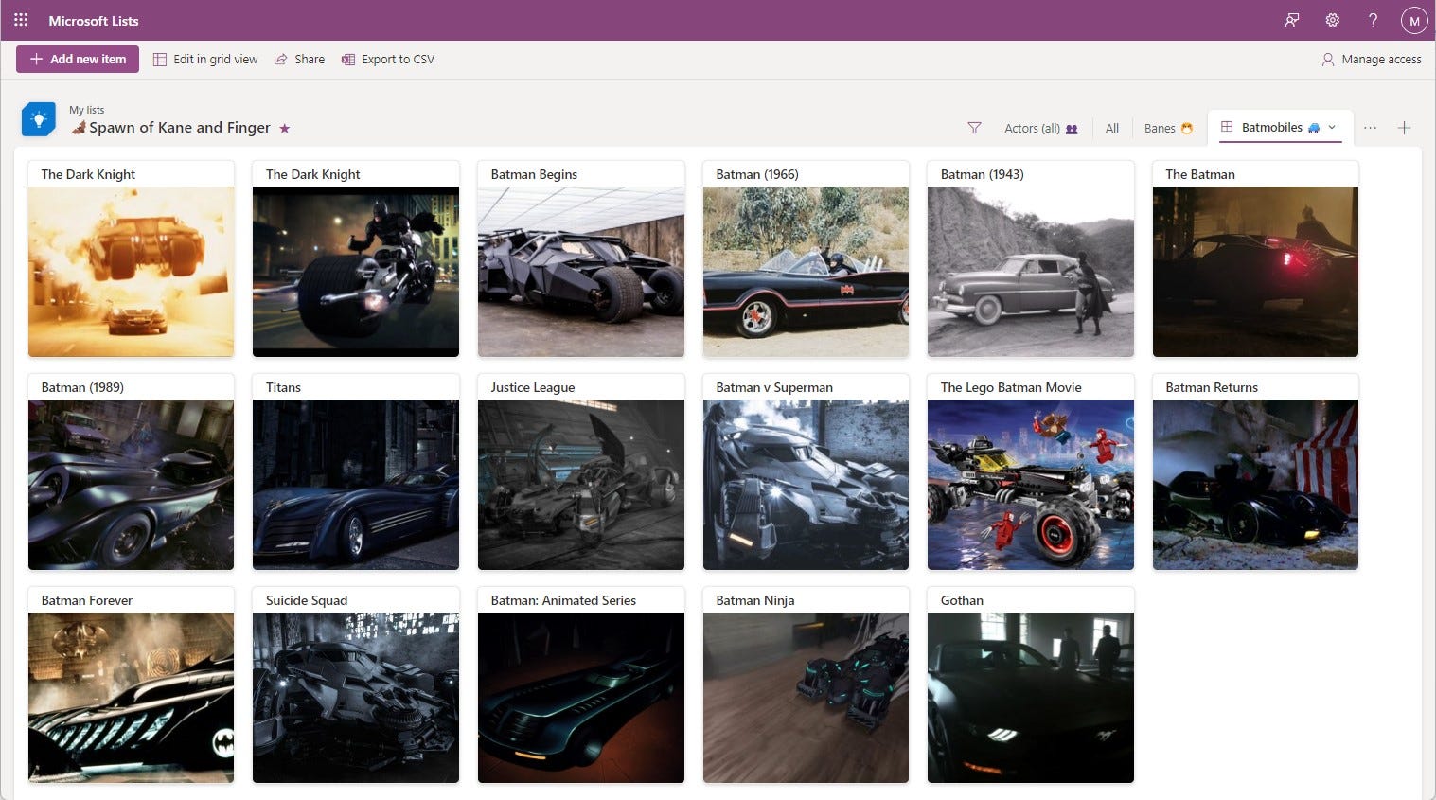Viewport: 1436px width, 800px height.
Task: Open the Batman (1989) card image
Action: click(131, 485)
